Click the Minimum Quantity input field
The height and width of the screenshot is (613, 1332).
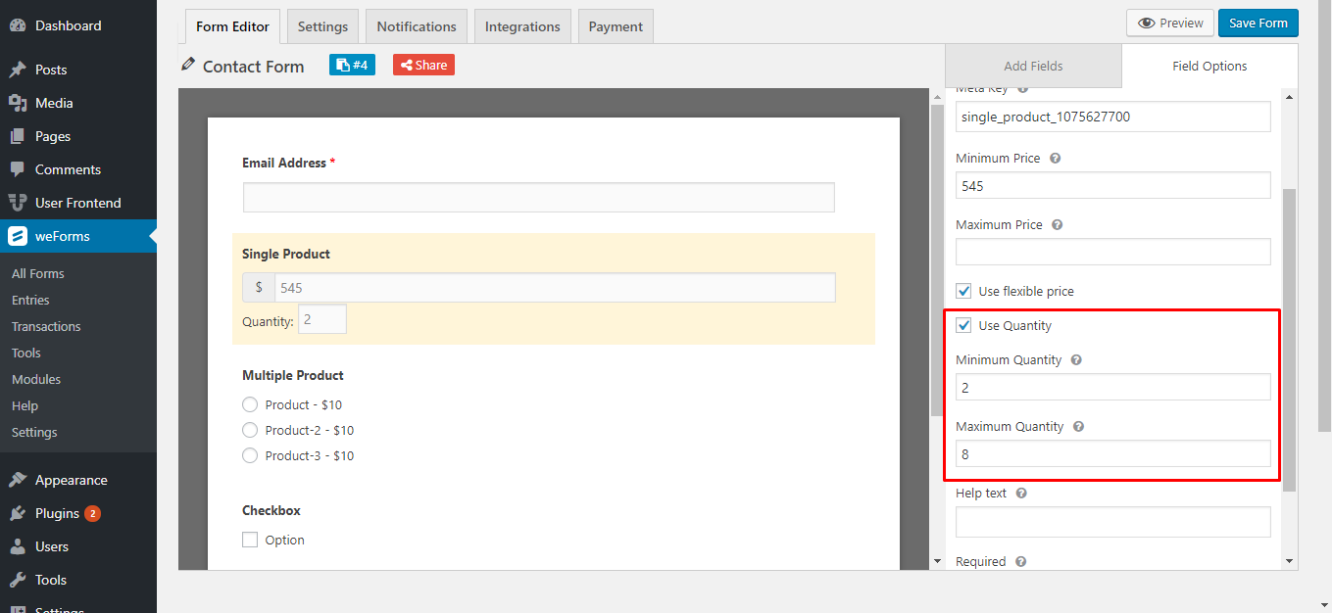tap(1112, 387)
